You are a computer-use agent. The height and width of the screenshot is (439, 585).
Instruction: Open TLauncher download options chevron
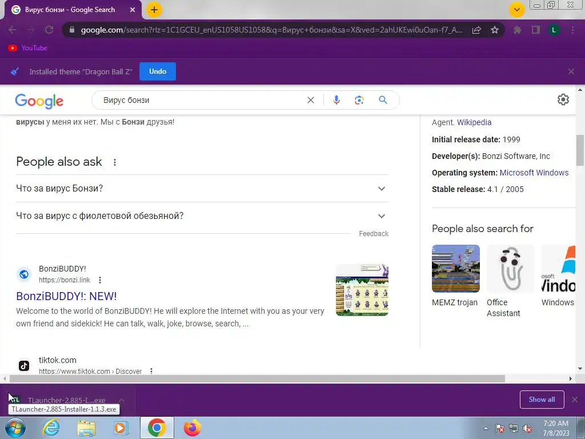[122, 400]
